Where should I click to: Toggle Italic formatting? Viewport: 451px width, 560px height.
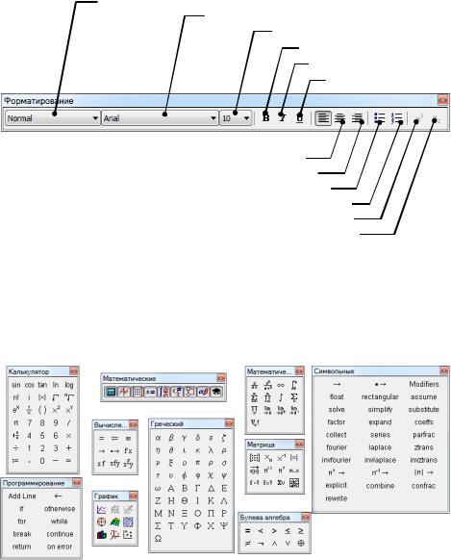282,117
